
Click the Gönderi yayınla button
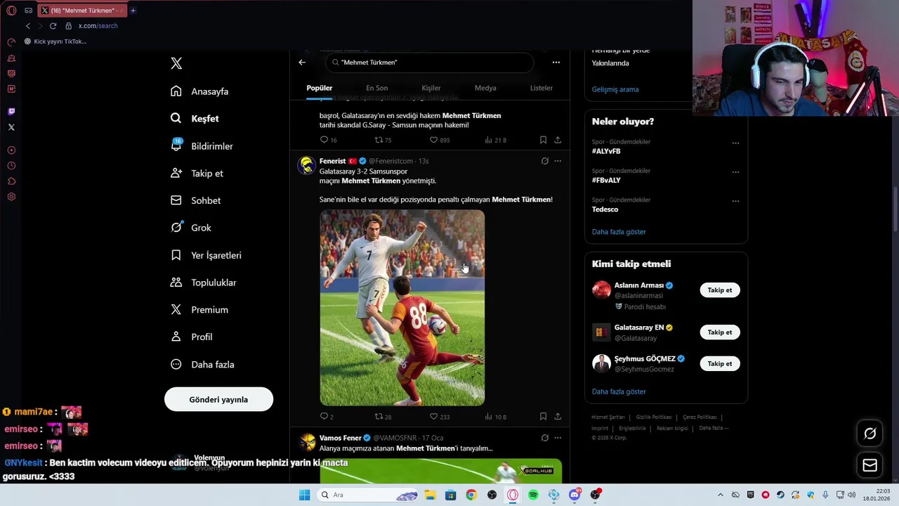(x=218, y=399)
